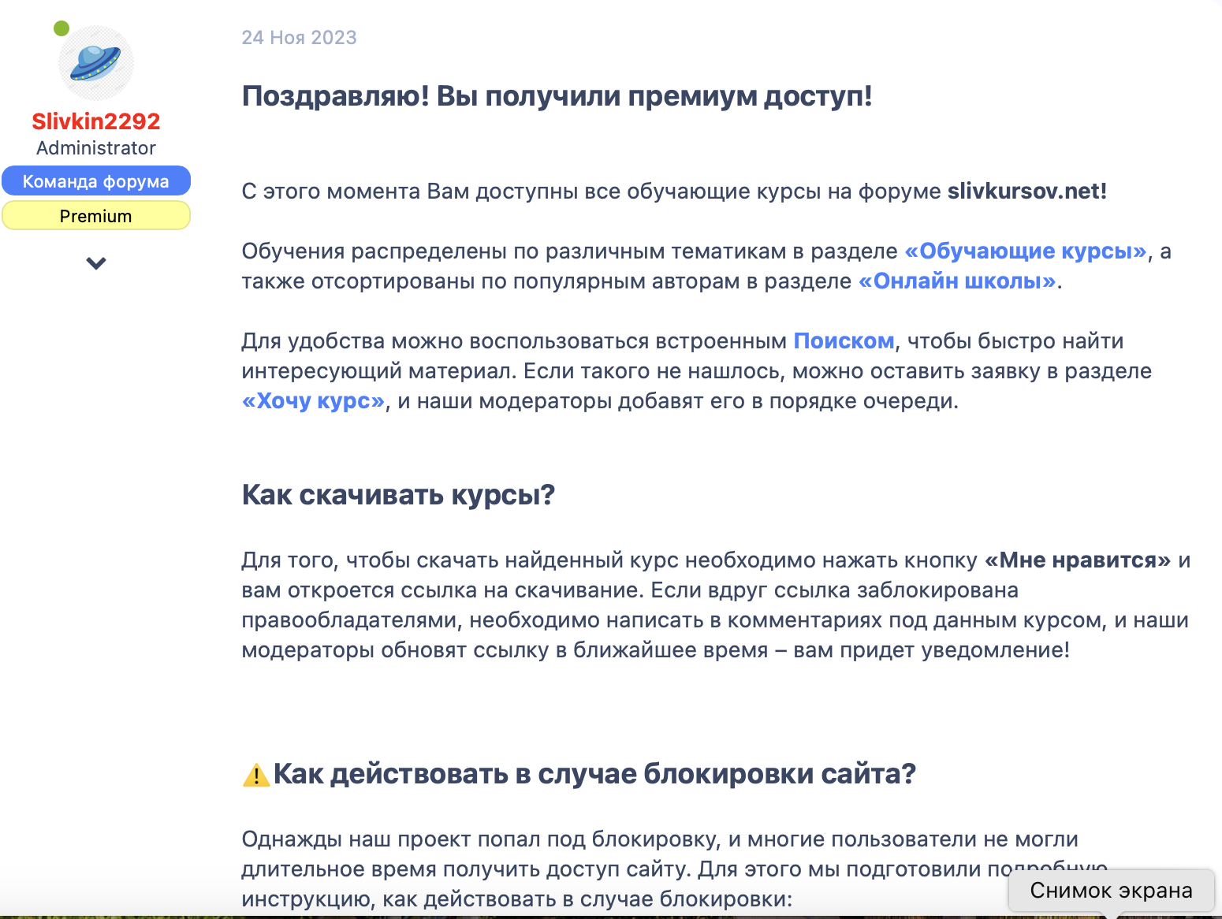Click the yellow Premium badge
This screenshot has height=919, width=1222.
96,216
